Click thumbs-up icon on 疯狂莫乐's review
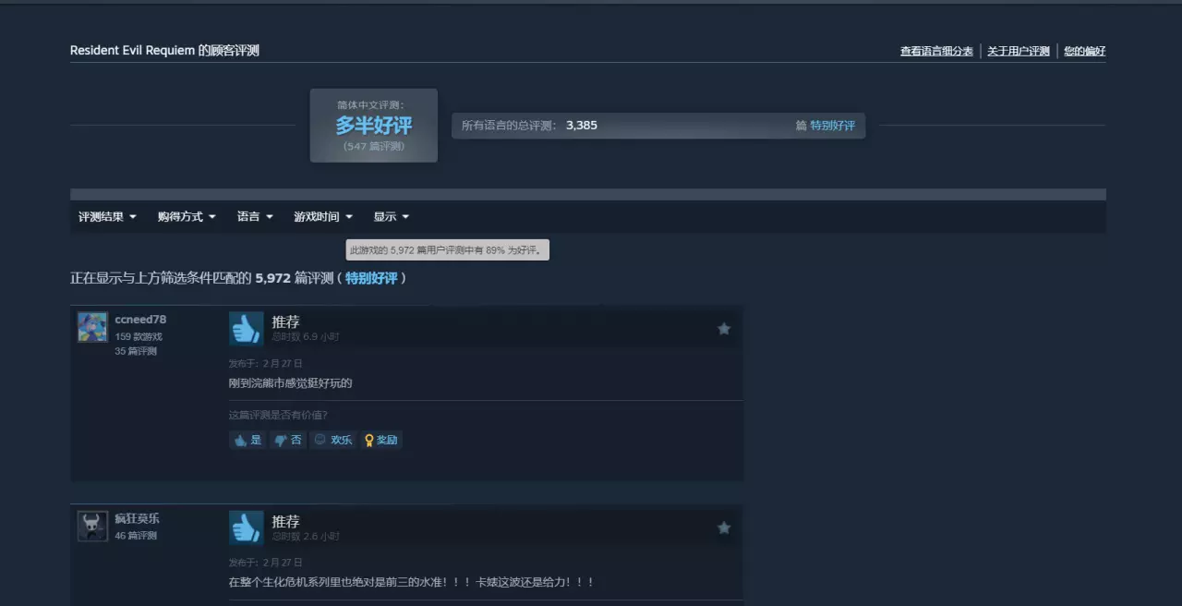 click(x=247, y=528)
